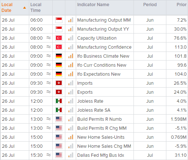The width and height of the screenshot is (188, 160).
Task: Click Turkey flag beside Capacity Utilization
Action: [59, 38]
